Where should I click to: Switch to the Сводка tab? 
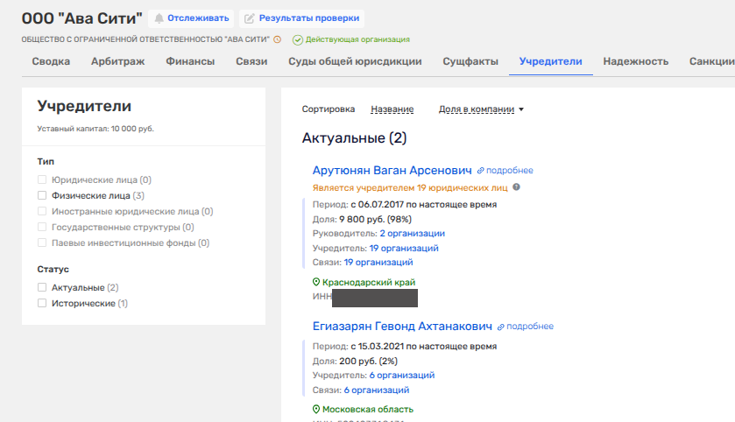point(51,61)
